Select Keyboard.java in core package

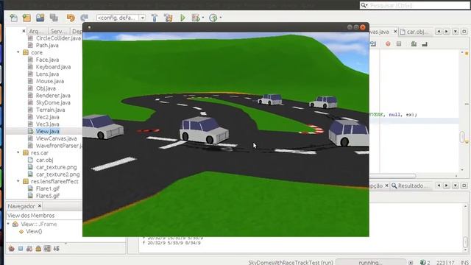point(53,67)
